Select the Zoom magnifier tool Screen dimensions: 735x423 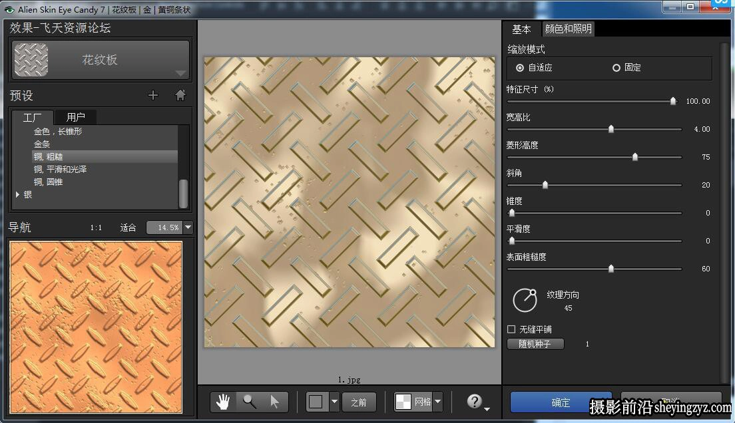pyautogui.click(x=249, y=402)
